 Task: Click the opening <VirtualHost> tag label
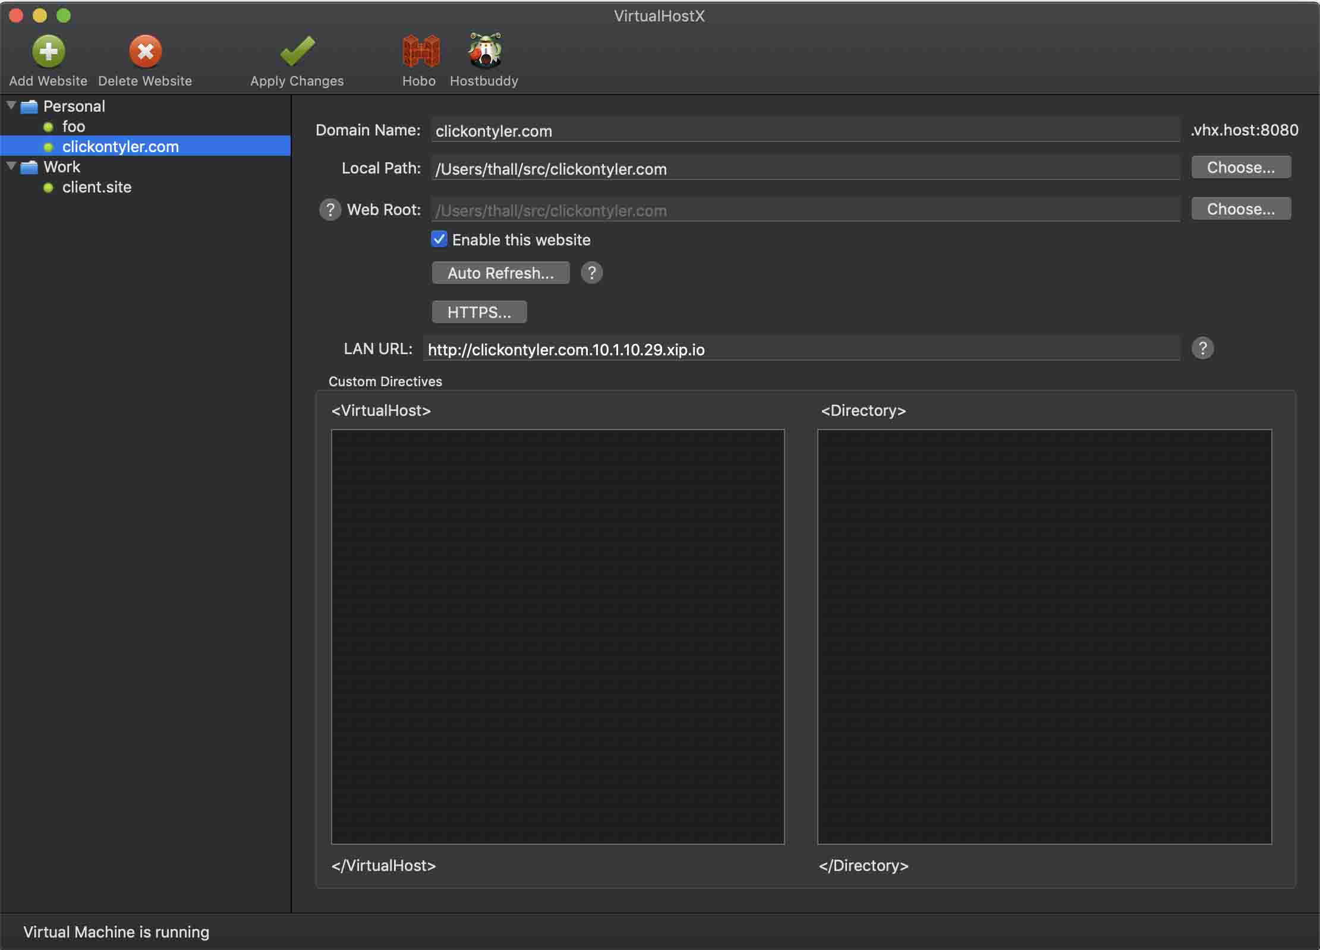381,411
